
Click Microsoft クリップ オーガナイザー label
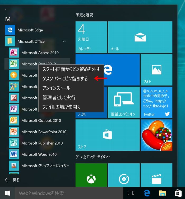coord(45,165)
